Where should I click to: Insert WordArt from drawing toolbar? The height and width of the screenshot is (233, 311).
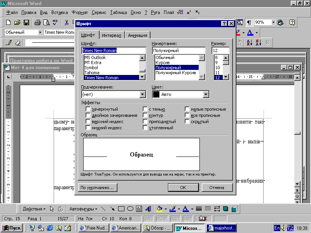(148, 209)
